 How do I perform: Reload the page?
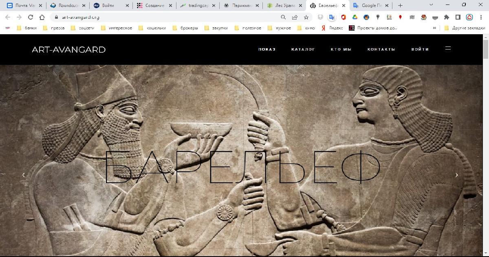[31, 17]
